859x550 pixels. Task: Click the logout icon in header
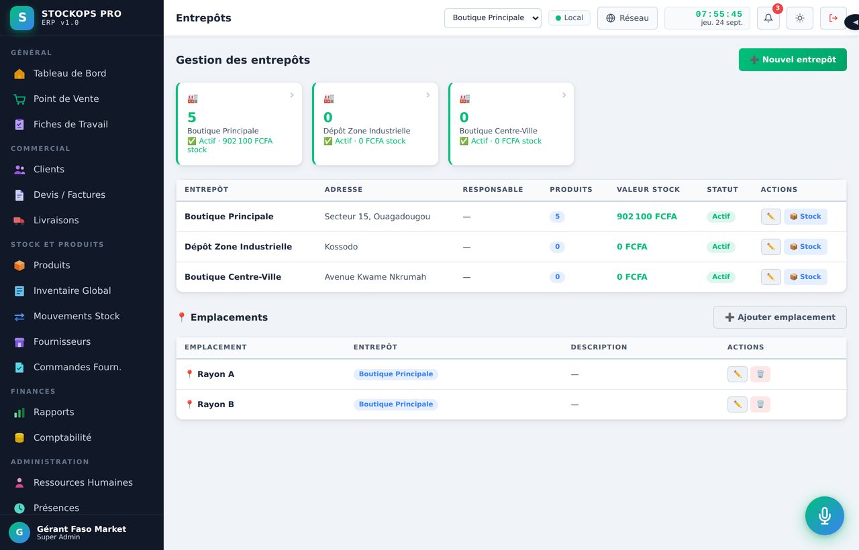tap(833, 18)
